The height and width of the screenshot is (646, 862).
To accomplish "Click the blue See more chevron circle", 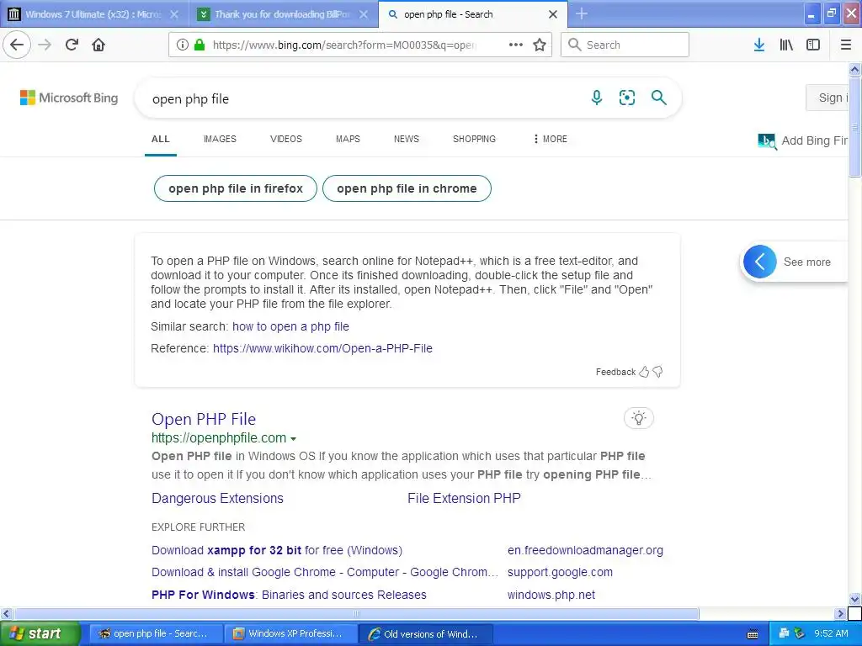I will 760,262.
